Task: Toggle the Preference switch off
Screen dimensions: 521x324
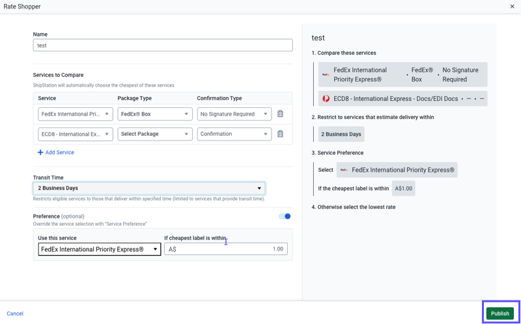Action: 285,217
